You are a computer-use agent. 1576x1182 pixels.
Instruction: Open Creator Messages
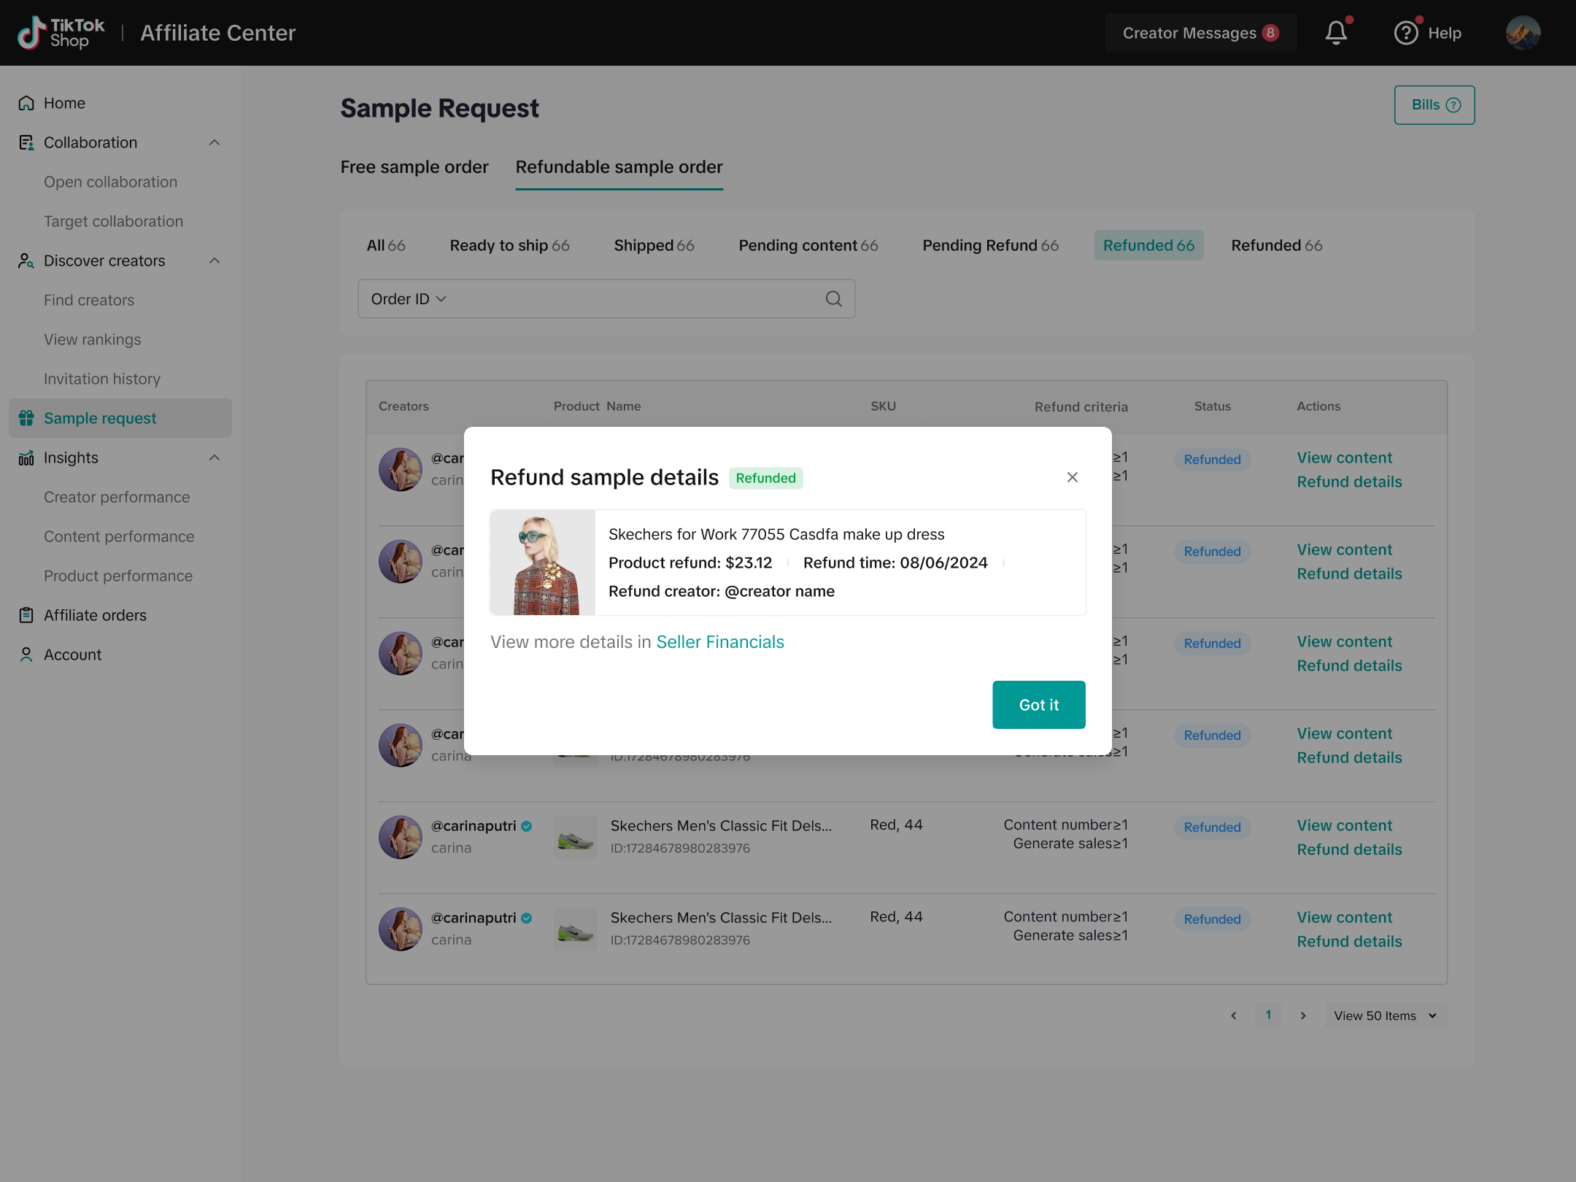point(1200,33)
